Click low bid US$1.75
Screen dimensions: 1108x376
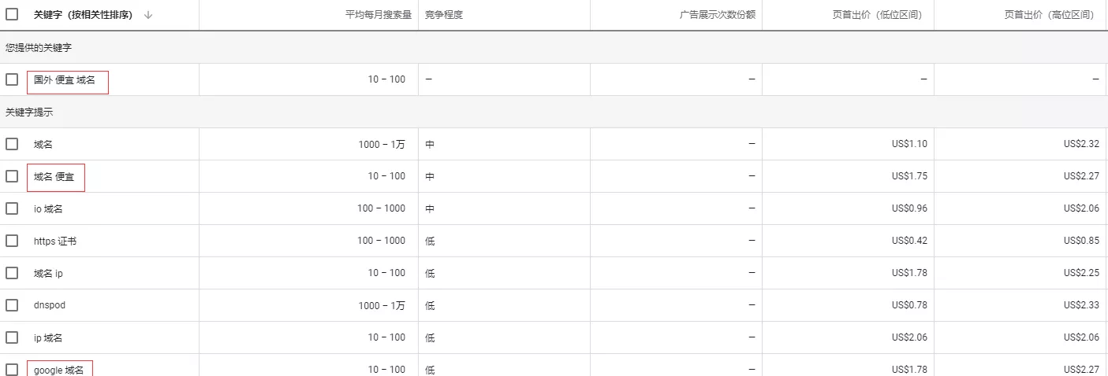click(x=909, y=176)
